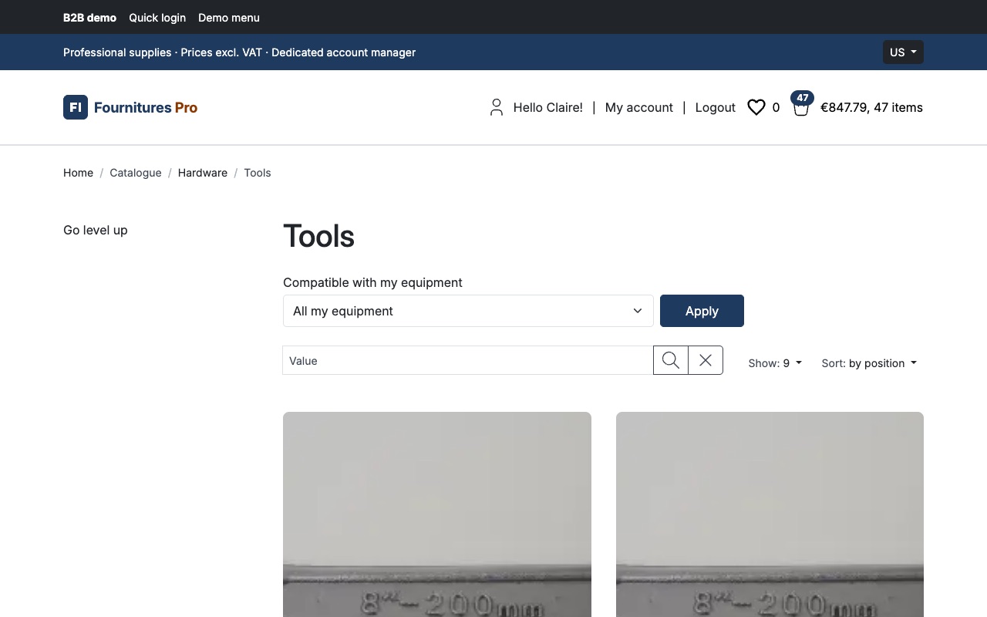The image size is (987, 617).
Task: Click the Apply button
Action: pyautogui.click(x=702, y=311)
